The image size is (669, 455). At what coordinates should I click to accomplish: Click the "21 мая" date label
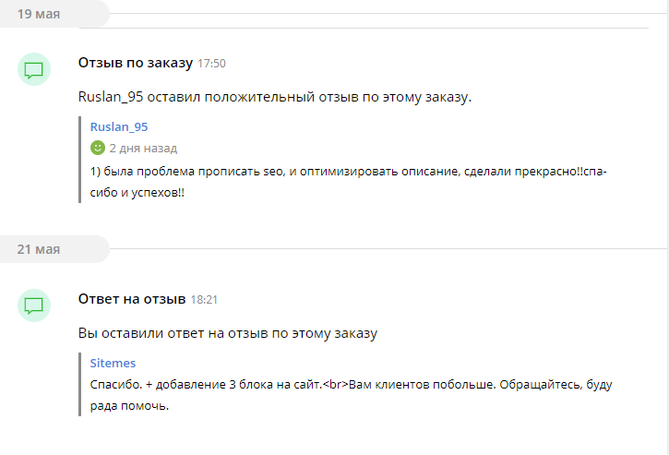[39, 249]
